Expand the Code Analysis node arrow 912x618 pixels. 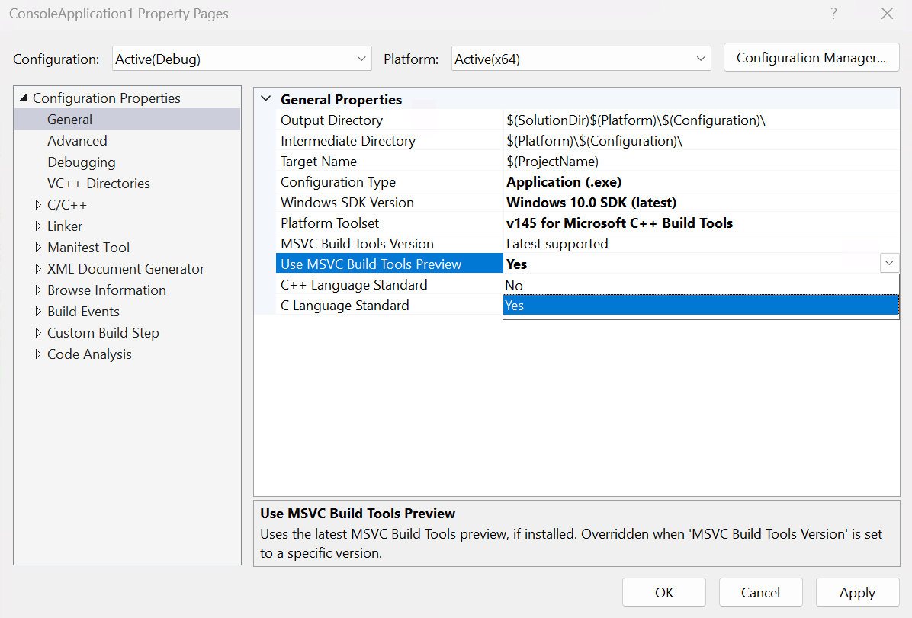tap(38, 354)
